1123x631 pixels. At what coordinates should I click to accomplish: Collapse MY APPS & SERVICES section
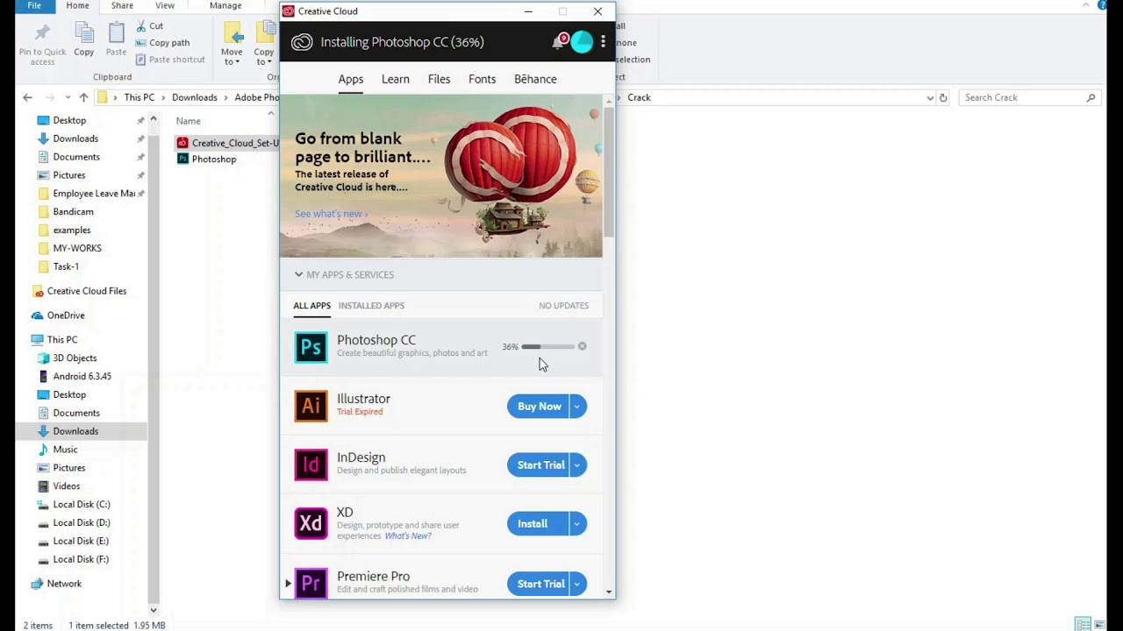click(x=298, y=274)
